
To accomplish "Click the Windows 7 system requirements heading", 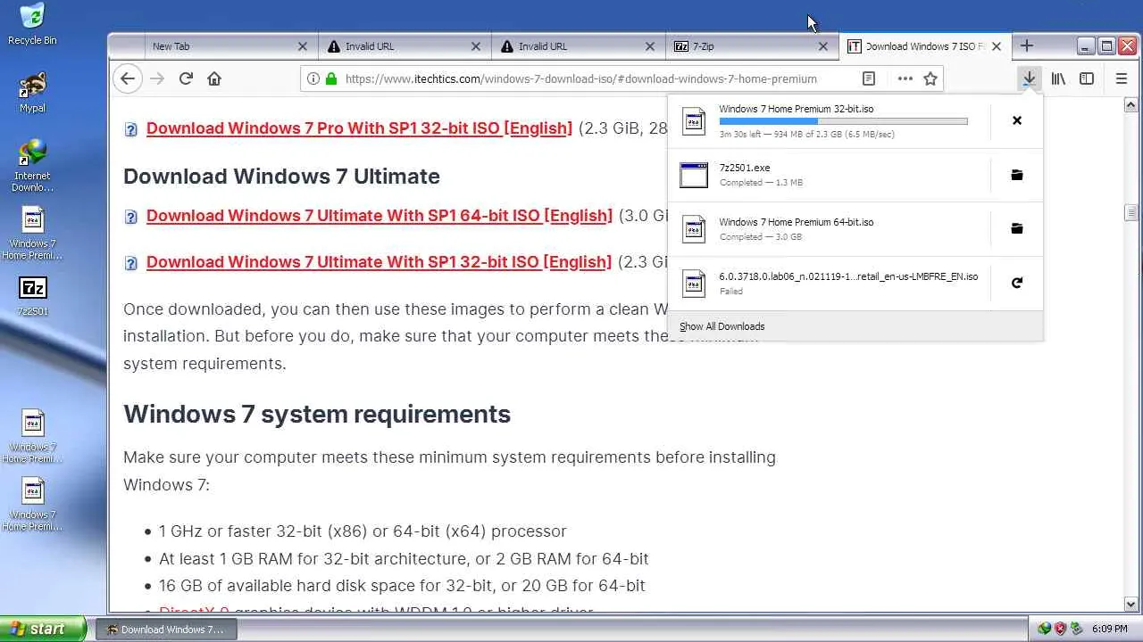I will point(317,414).
